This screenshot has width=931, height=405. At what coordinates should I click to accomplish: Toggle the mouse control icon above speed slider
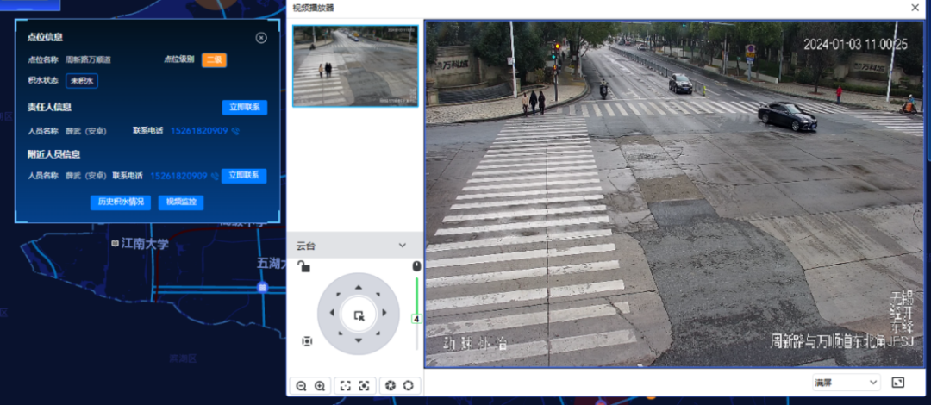[x=416, y=266]
